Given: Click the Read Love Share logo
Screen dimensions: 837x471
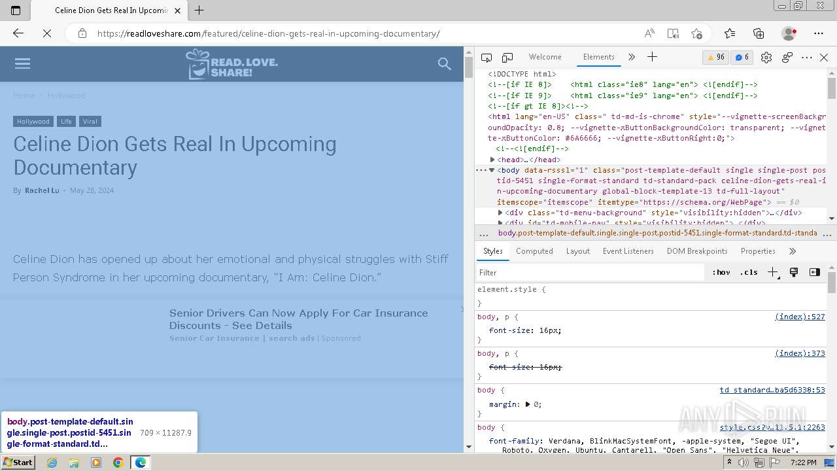Looking at the screenshot, I should (x=232, y=63).
